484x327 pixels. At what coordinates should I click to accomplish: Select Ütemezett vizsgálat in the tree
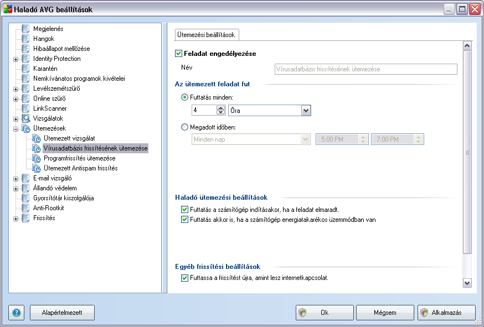tap(69, 138)
